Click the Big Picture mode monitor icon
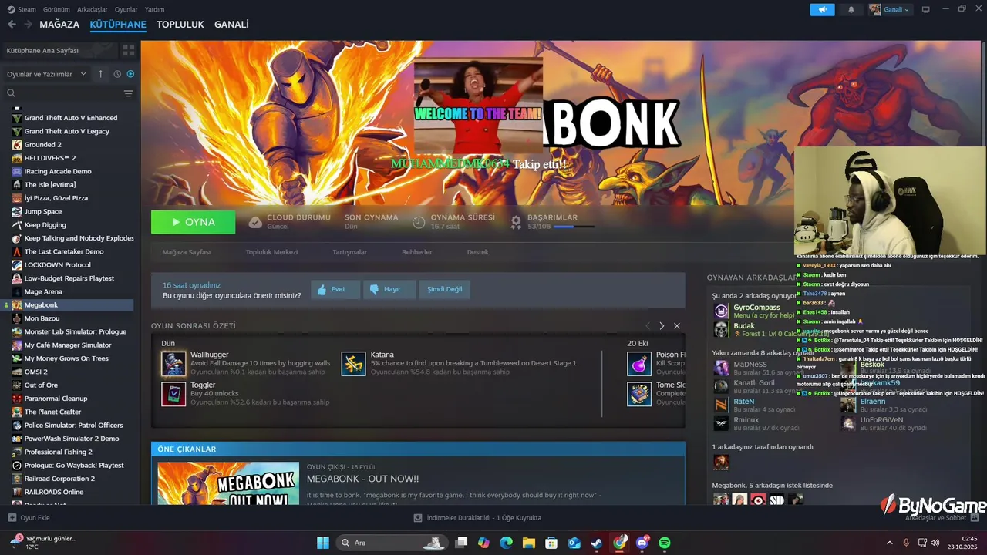 tap(925, 9)
